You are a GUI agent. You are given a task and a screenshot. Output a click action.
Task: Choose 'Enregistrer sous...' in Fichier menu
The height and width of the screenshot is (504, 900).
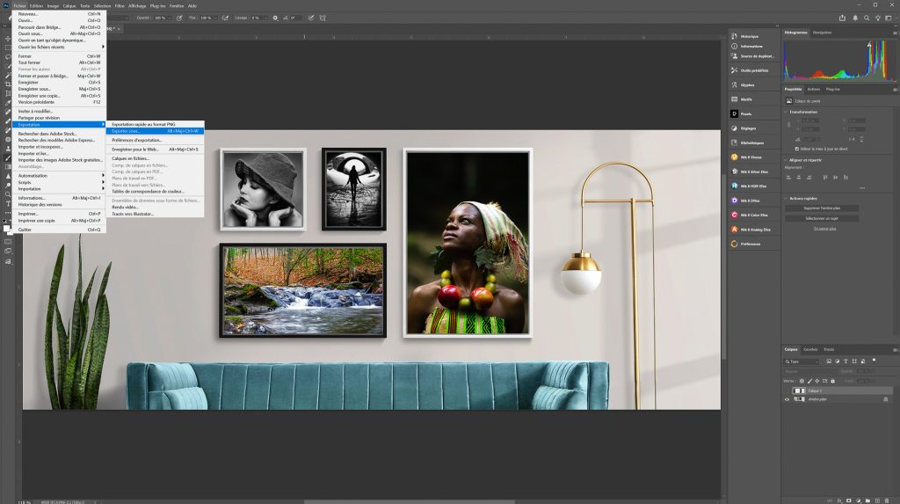coord(60,89)
